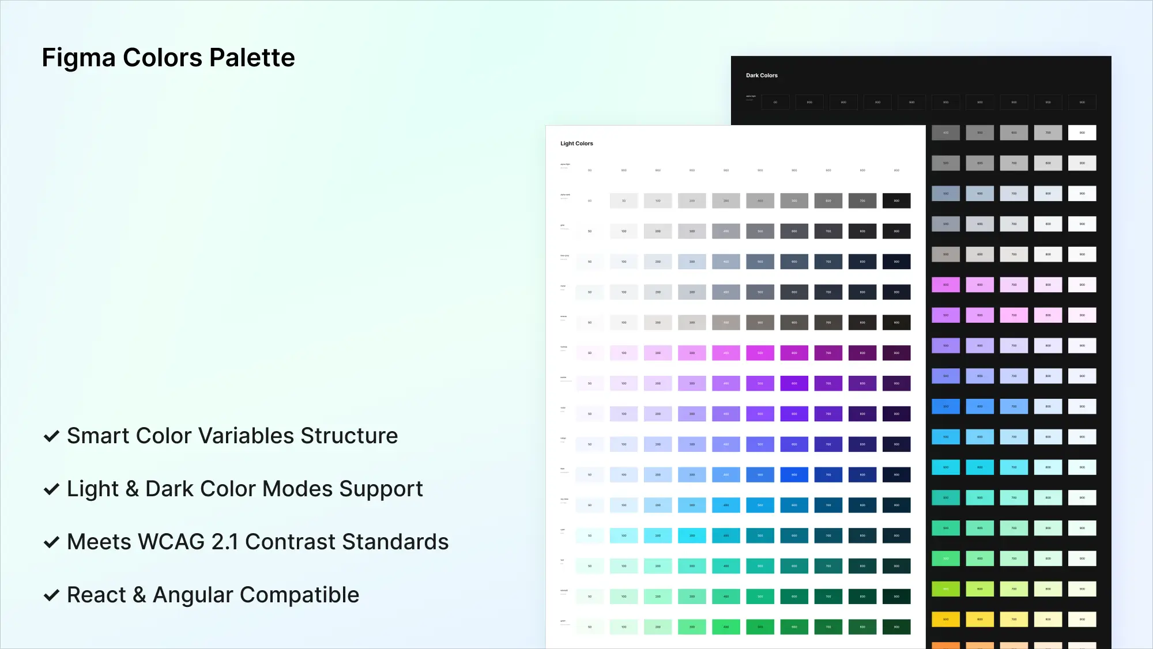Select the bronze 200 swatch in Light Colors

pos(658,323)
